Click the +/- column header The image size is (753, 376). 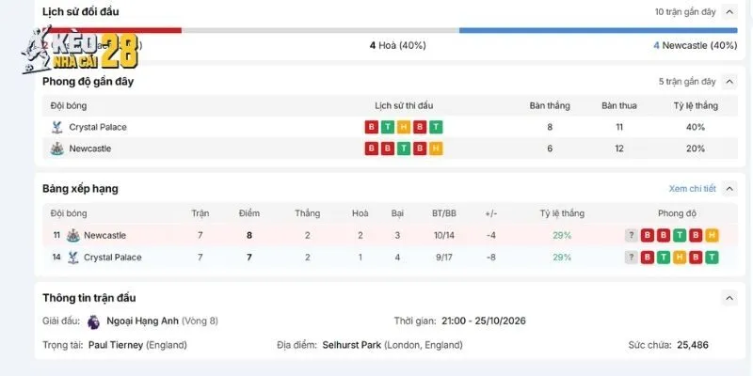pos(490,213)
